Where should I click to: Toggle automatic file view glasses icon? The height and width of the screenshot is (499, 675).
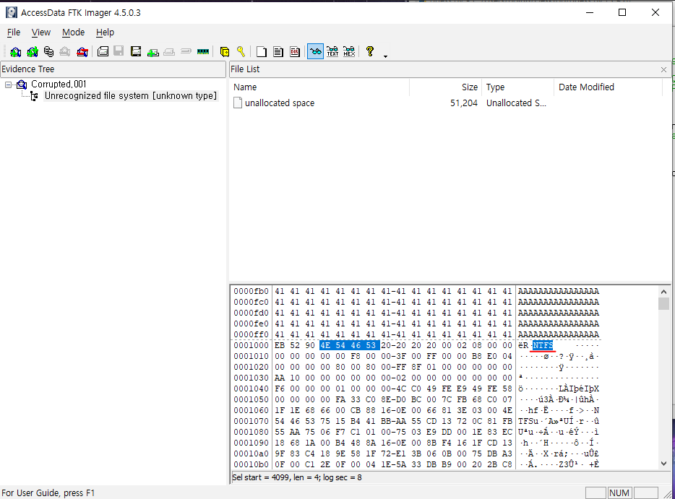click(316, 51)
